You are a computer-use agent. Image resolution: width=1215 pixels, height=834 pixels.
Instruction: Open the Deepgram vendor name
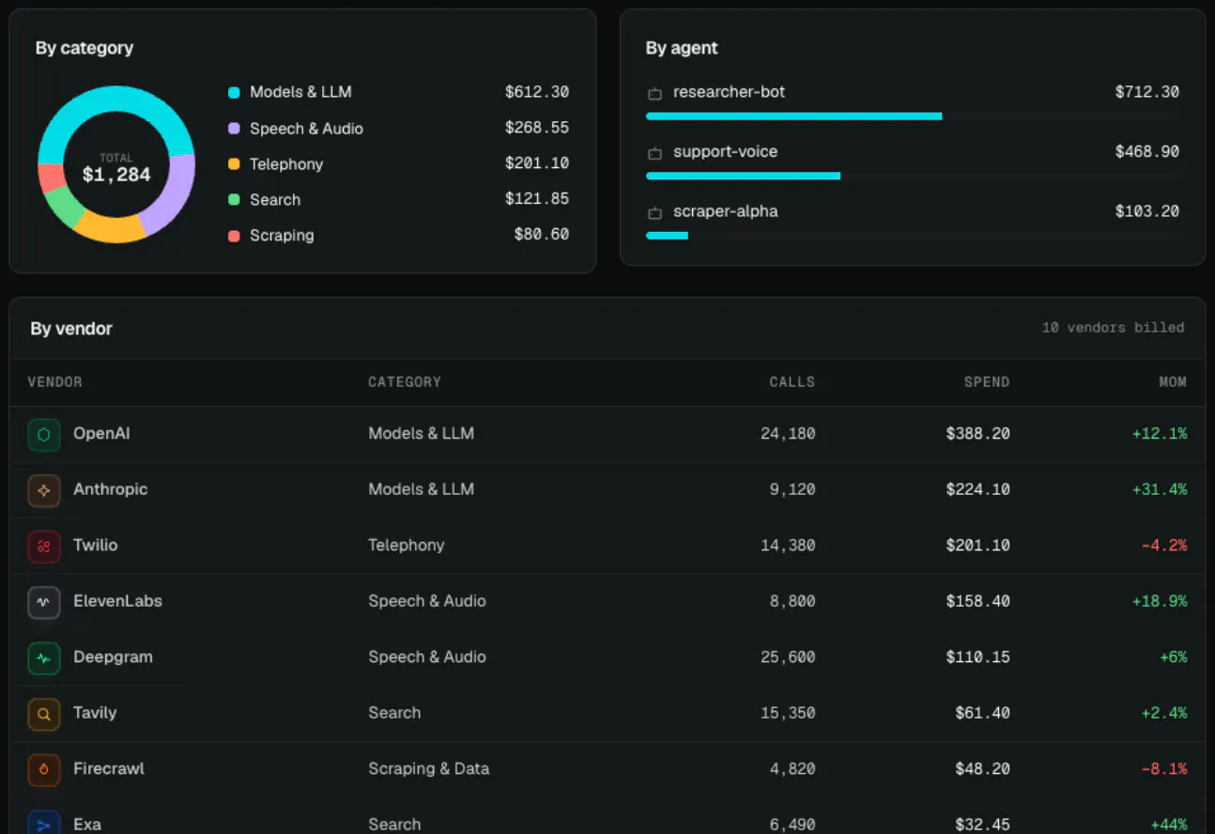click(x=113, y=657)
